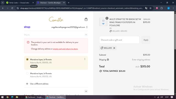
Task: Reload the checkout page
Action: (x=12, y=8)
